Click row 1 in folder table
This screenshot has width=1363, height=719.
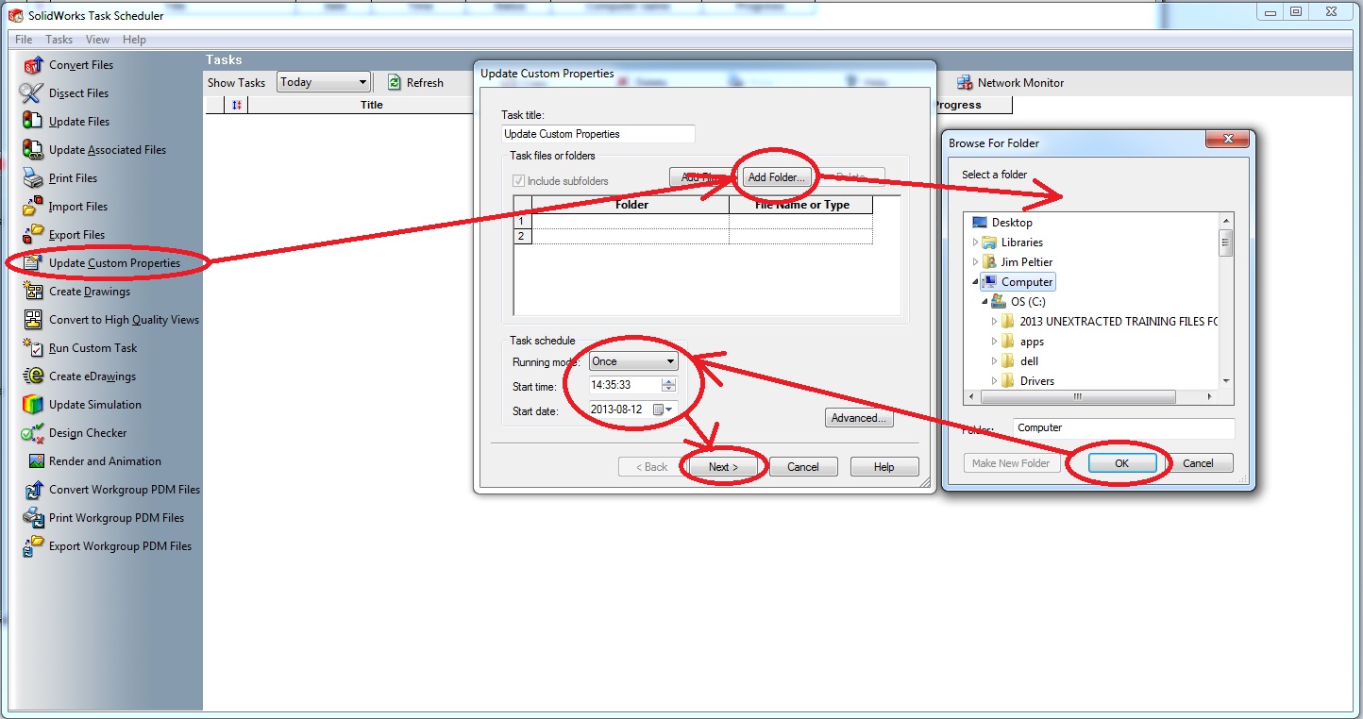click(x=693, y=221)
